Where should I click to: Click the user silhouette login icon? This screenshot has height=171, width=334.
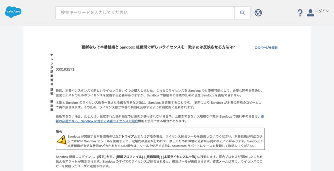click(311, 13)
